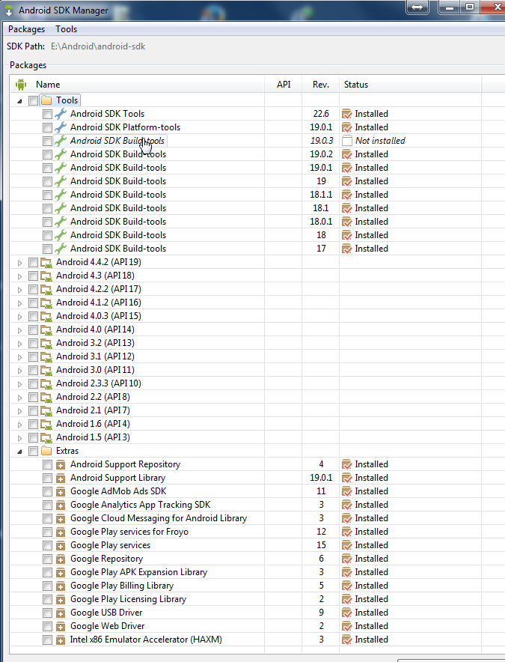505x662 pixels.
Task: Check Google USB Driver checkbox
Action: coord(47,613)
